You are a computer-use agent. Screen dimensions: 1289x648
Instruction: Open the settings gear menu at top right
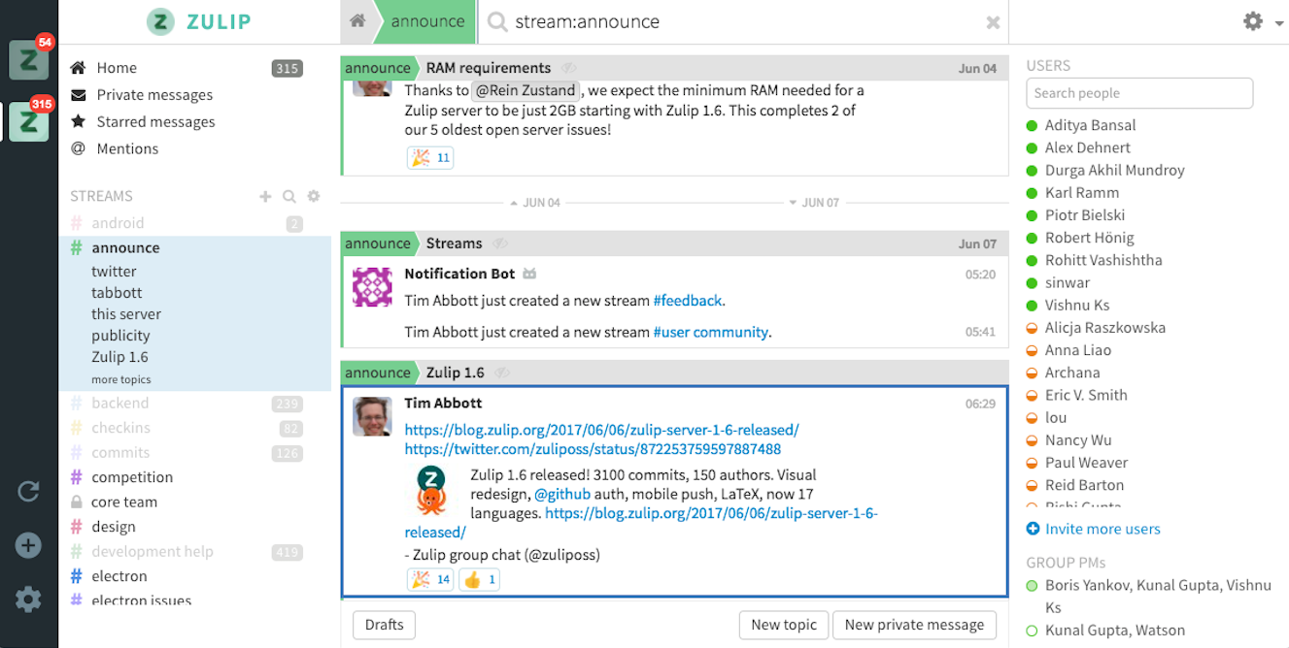tap(1262, 21)
